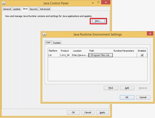Screen dimensions: 155x118
Task: Open the Advanced tab
Action: [x=45, y=9]
